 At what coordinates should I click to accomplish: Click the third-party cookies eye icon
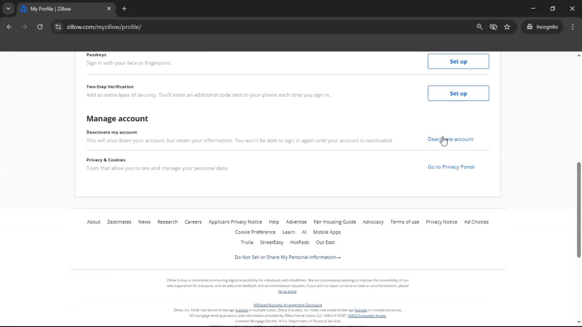pos(493,27)
